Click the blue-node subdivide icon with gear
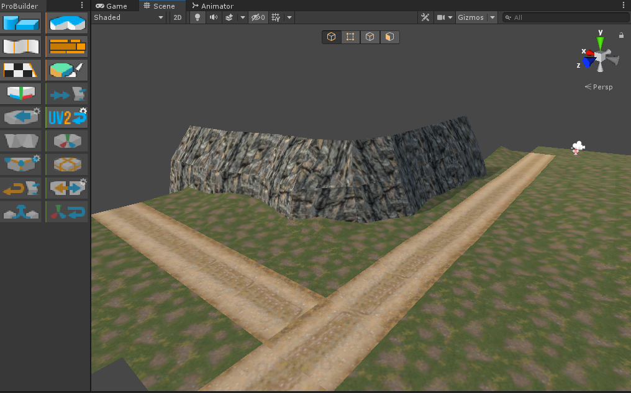Viewport: 631px width, 393px height. pyautogui.click(x=21, y=164)
